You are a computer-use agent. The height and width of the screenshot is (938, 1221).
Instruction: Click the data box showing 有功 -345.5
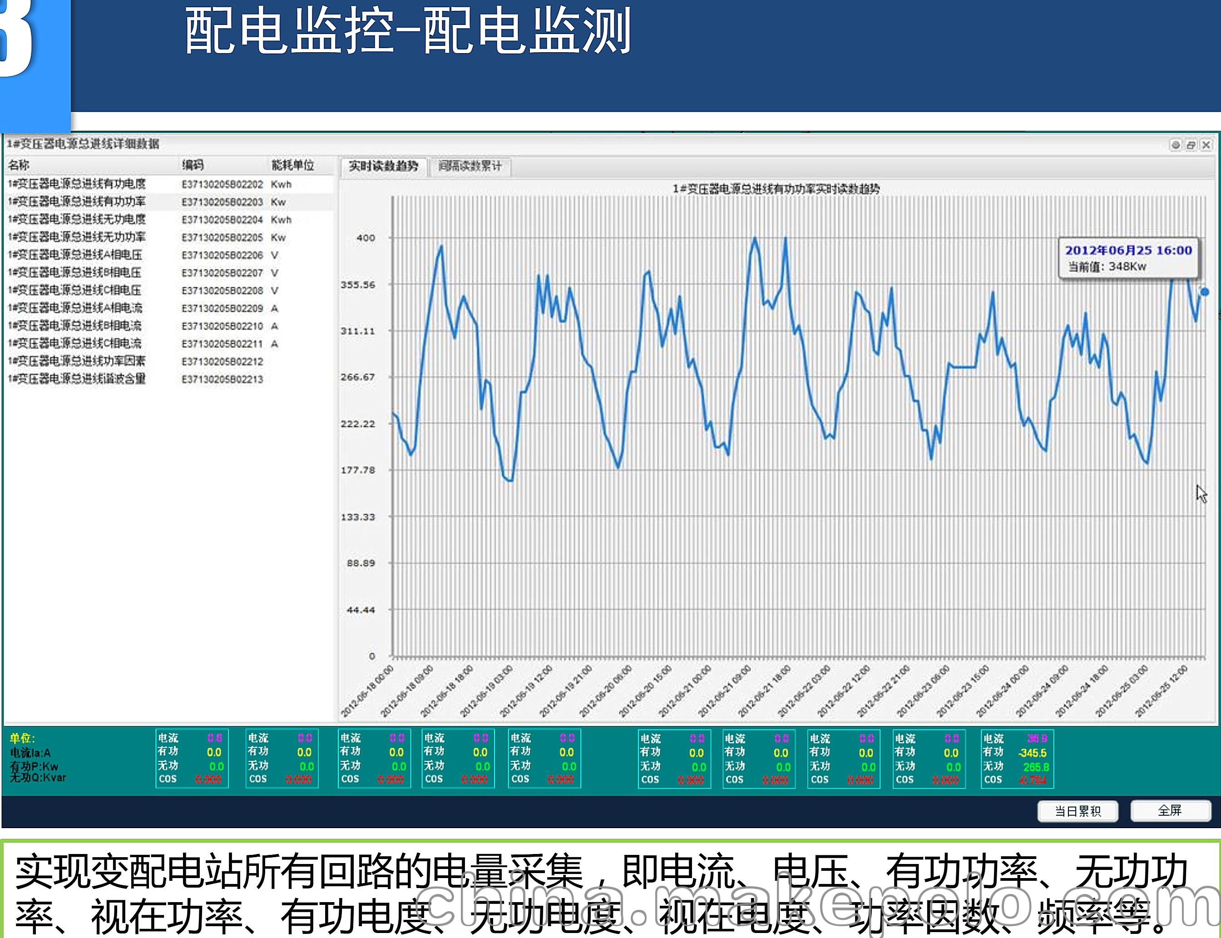tap(1017, 759)
